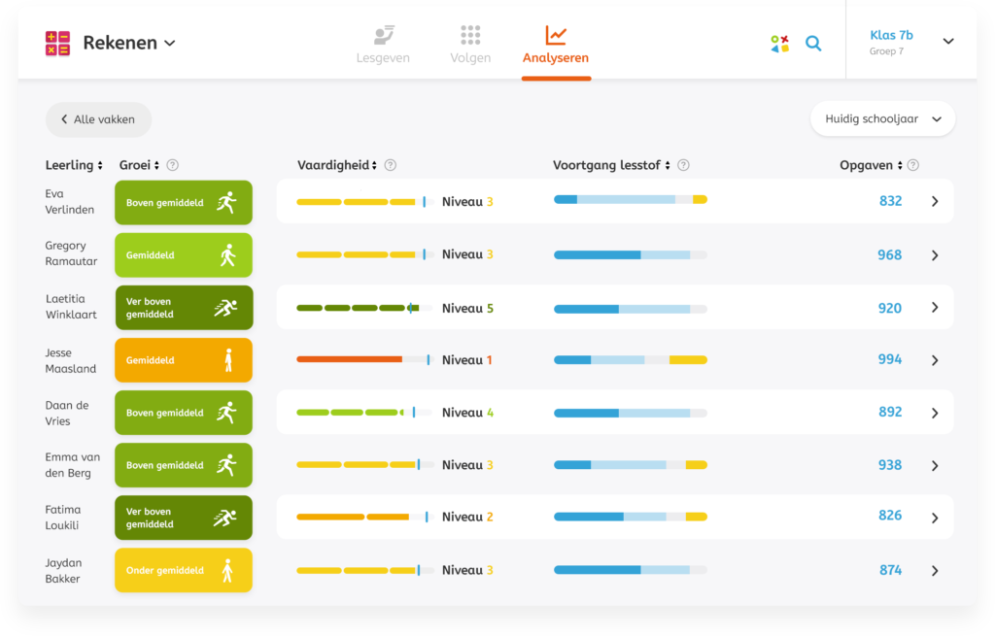Viewport: 995px width, 636px height.
Task: Open the help icon next to Groei
Action: pos(172,165)
